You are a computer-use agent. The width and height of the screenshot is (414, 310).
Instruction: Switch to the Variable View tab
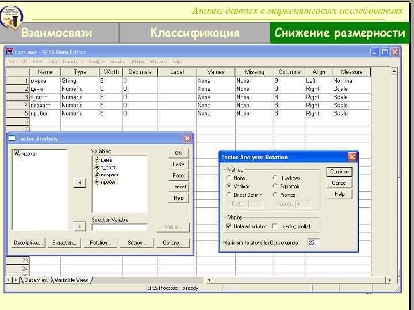tap(71, 280)
